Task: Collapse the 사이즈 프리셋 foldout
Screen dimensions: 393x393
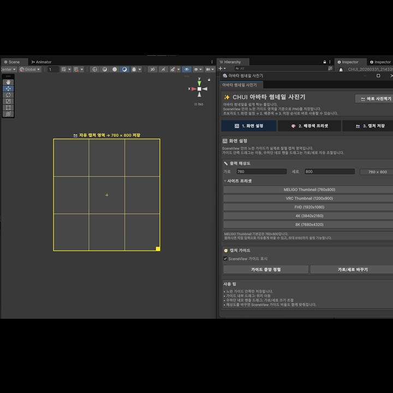Action: pyautogui.click(x=225, y=181)
